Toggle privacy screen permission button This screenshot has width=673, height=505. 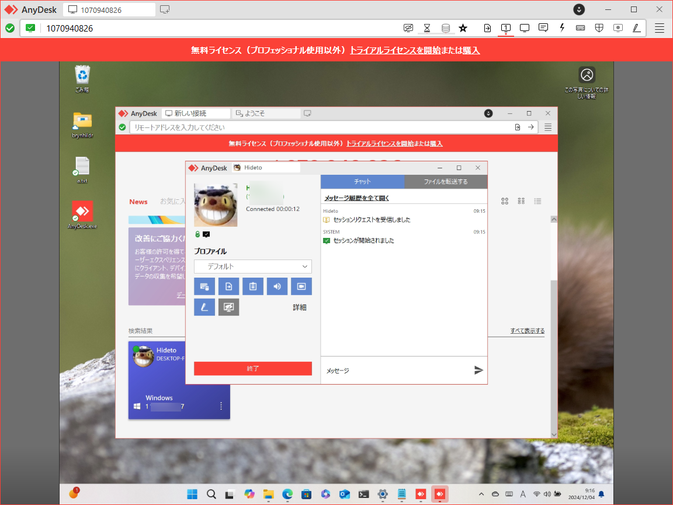coord(229,307)
